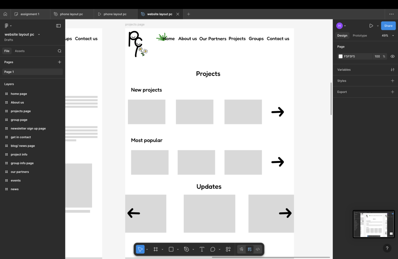Switch to the Prototype tab
This screenshot has height=259, width=398.
pyautogui.click(x=360, y=35)
